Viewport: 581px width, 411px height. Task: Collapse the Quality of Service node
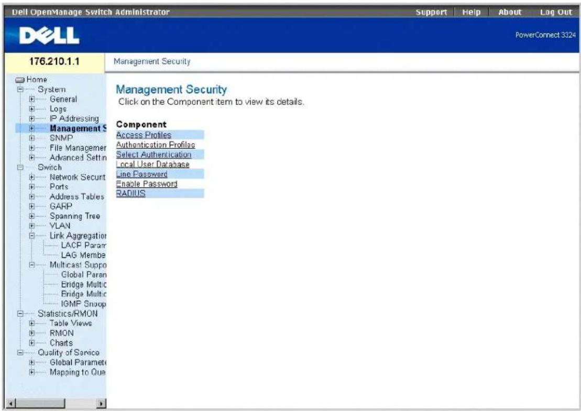[20, 353]
